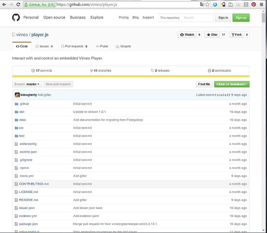Open the dist folder

click(22, 112)
